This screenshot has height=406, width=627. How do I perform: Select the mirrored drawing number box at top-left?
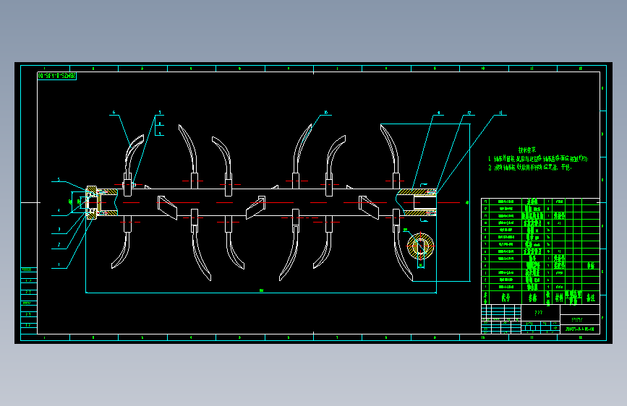coord(57,76)
